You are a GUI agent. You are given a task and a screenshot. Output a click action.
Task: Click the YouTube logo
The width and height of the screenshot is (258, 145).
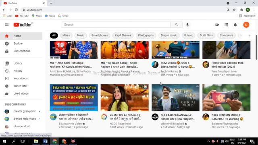(x=22, y=25)
